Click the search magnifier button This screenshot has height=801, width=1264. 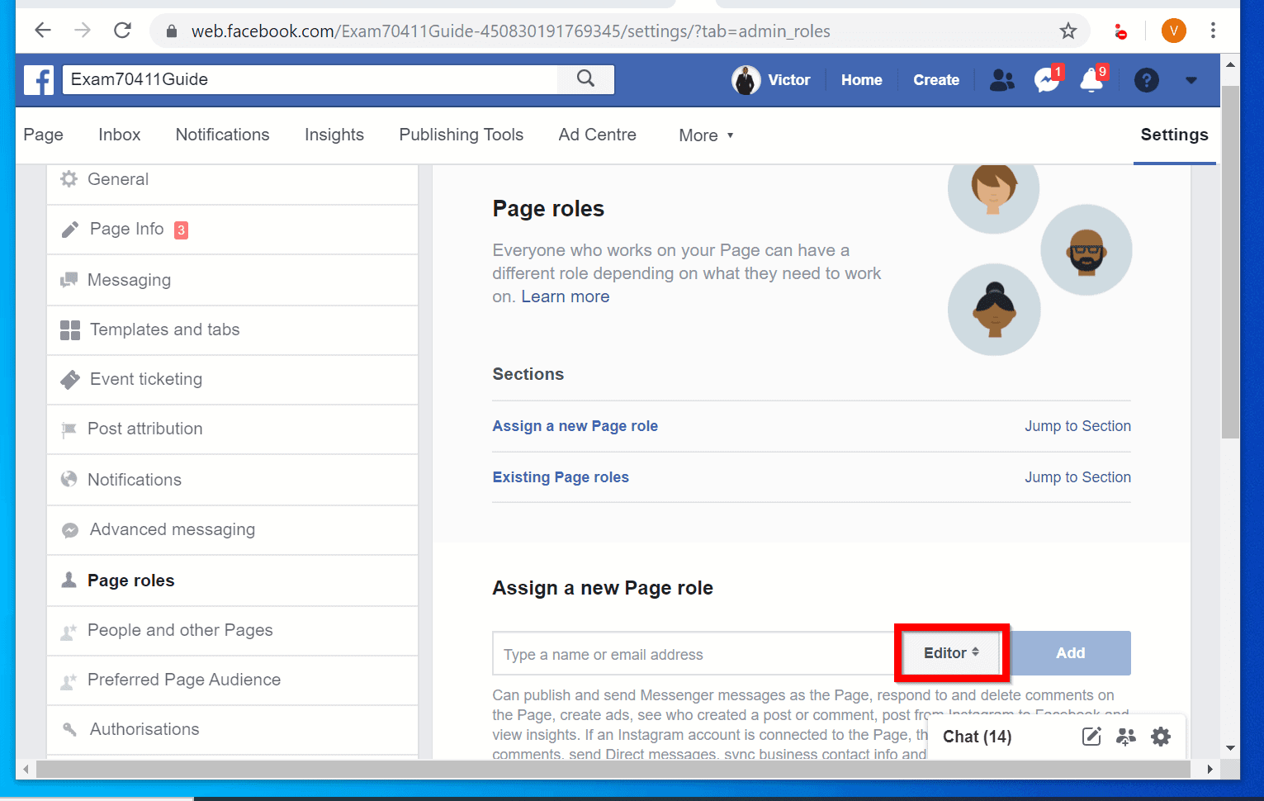click(x=586, y=79)
